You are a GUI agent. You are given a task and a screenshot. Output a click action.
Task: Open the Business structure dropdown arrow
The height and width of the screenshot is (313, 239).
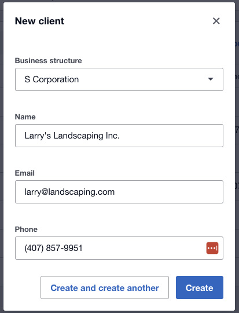point(211,79)
